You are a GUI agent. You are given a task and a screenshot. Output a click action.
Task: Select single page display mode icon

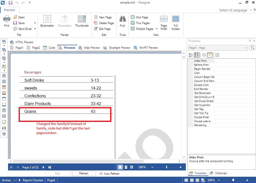click(120, 167)
